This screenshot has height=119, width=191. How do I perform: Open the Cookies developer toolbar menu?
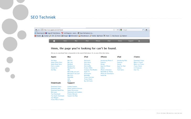point(45,36)
